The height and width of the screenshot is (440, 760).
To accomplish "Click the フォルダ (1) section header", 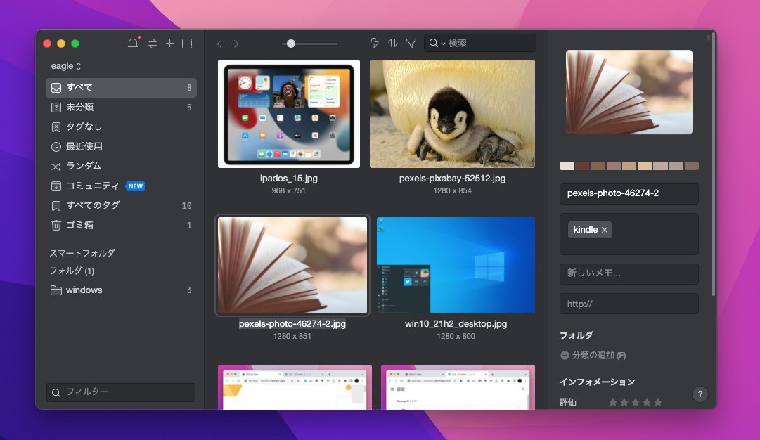I will (72, 271).
